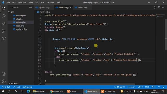This screenshot has width=167, height=94.
Task: Close the delete.php tab
Action: [71, 8]
